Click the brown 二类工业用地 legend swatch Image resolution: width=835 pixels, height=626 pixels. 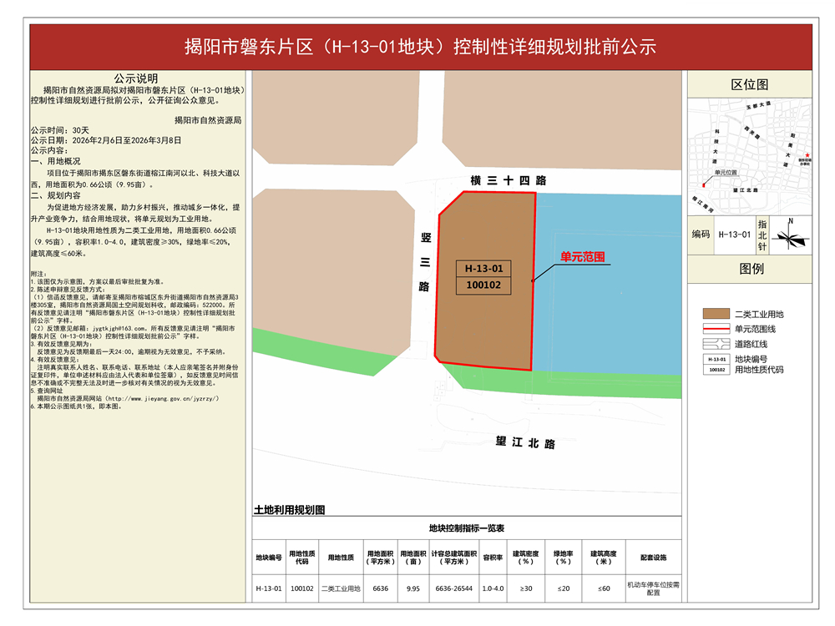716,314
